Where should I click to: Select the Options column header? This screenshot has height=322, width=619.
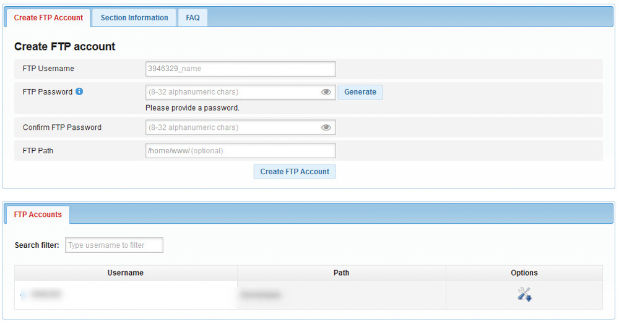[x=524, y=273]
